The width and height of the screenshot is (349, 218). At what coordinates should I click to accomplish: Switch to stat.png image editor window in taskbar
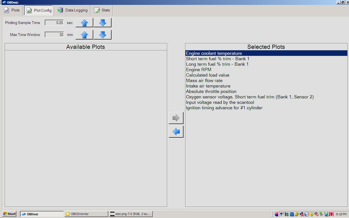(130, 214)
